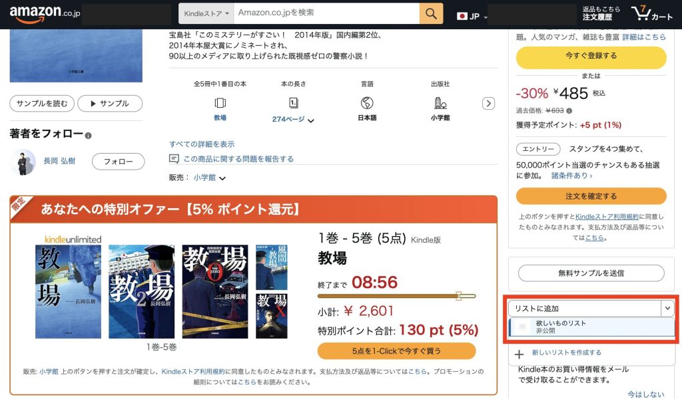
Task: Click the Amazon.co.jp search input field
Action: 326,13
